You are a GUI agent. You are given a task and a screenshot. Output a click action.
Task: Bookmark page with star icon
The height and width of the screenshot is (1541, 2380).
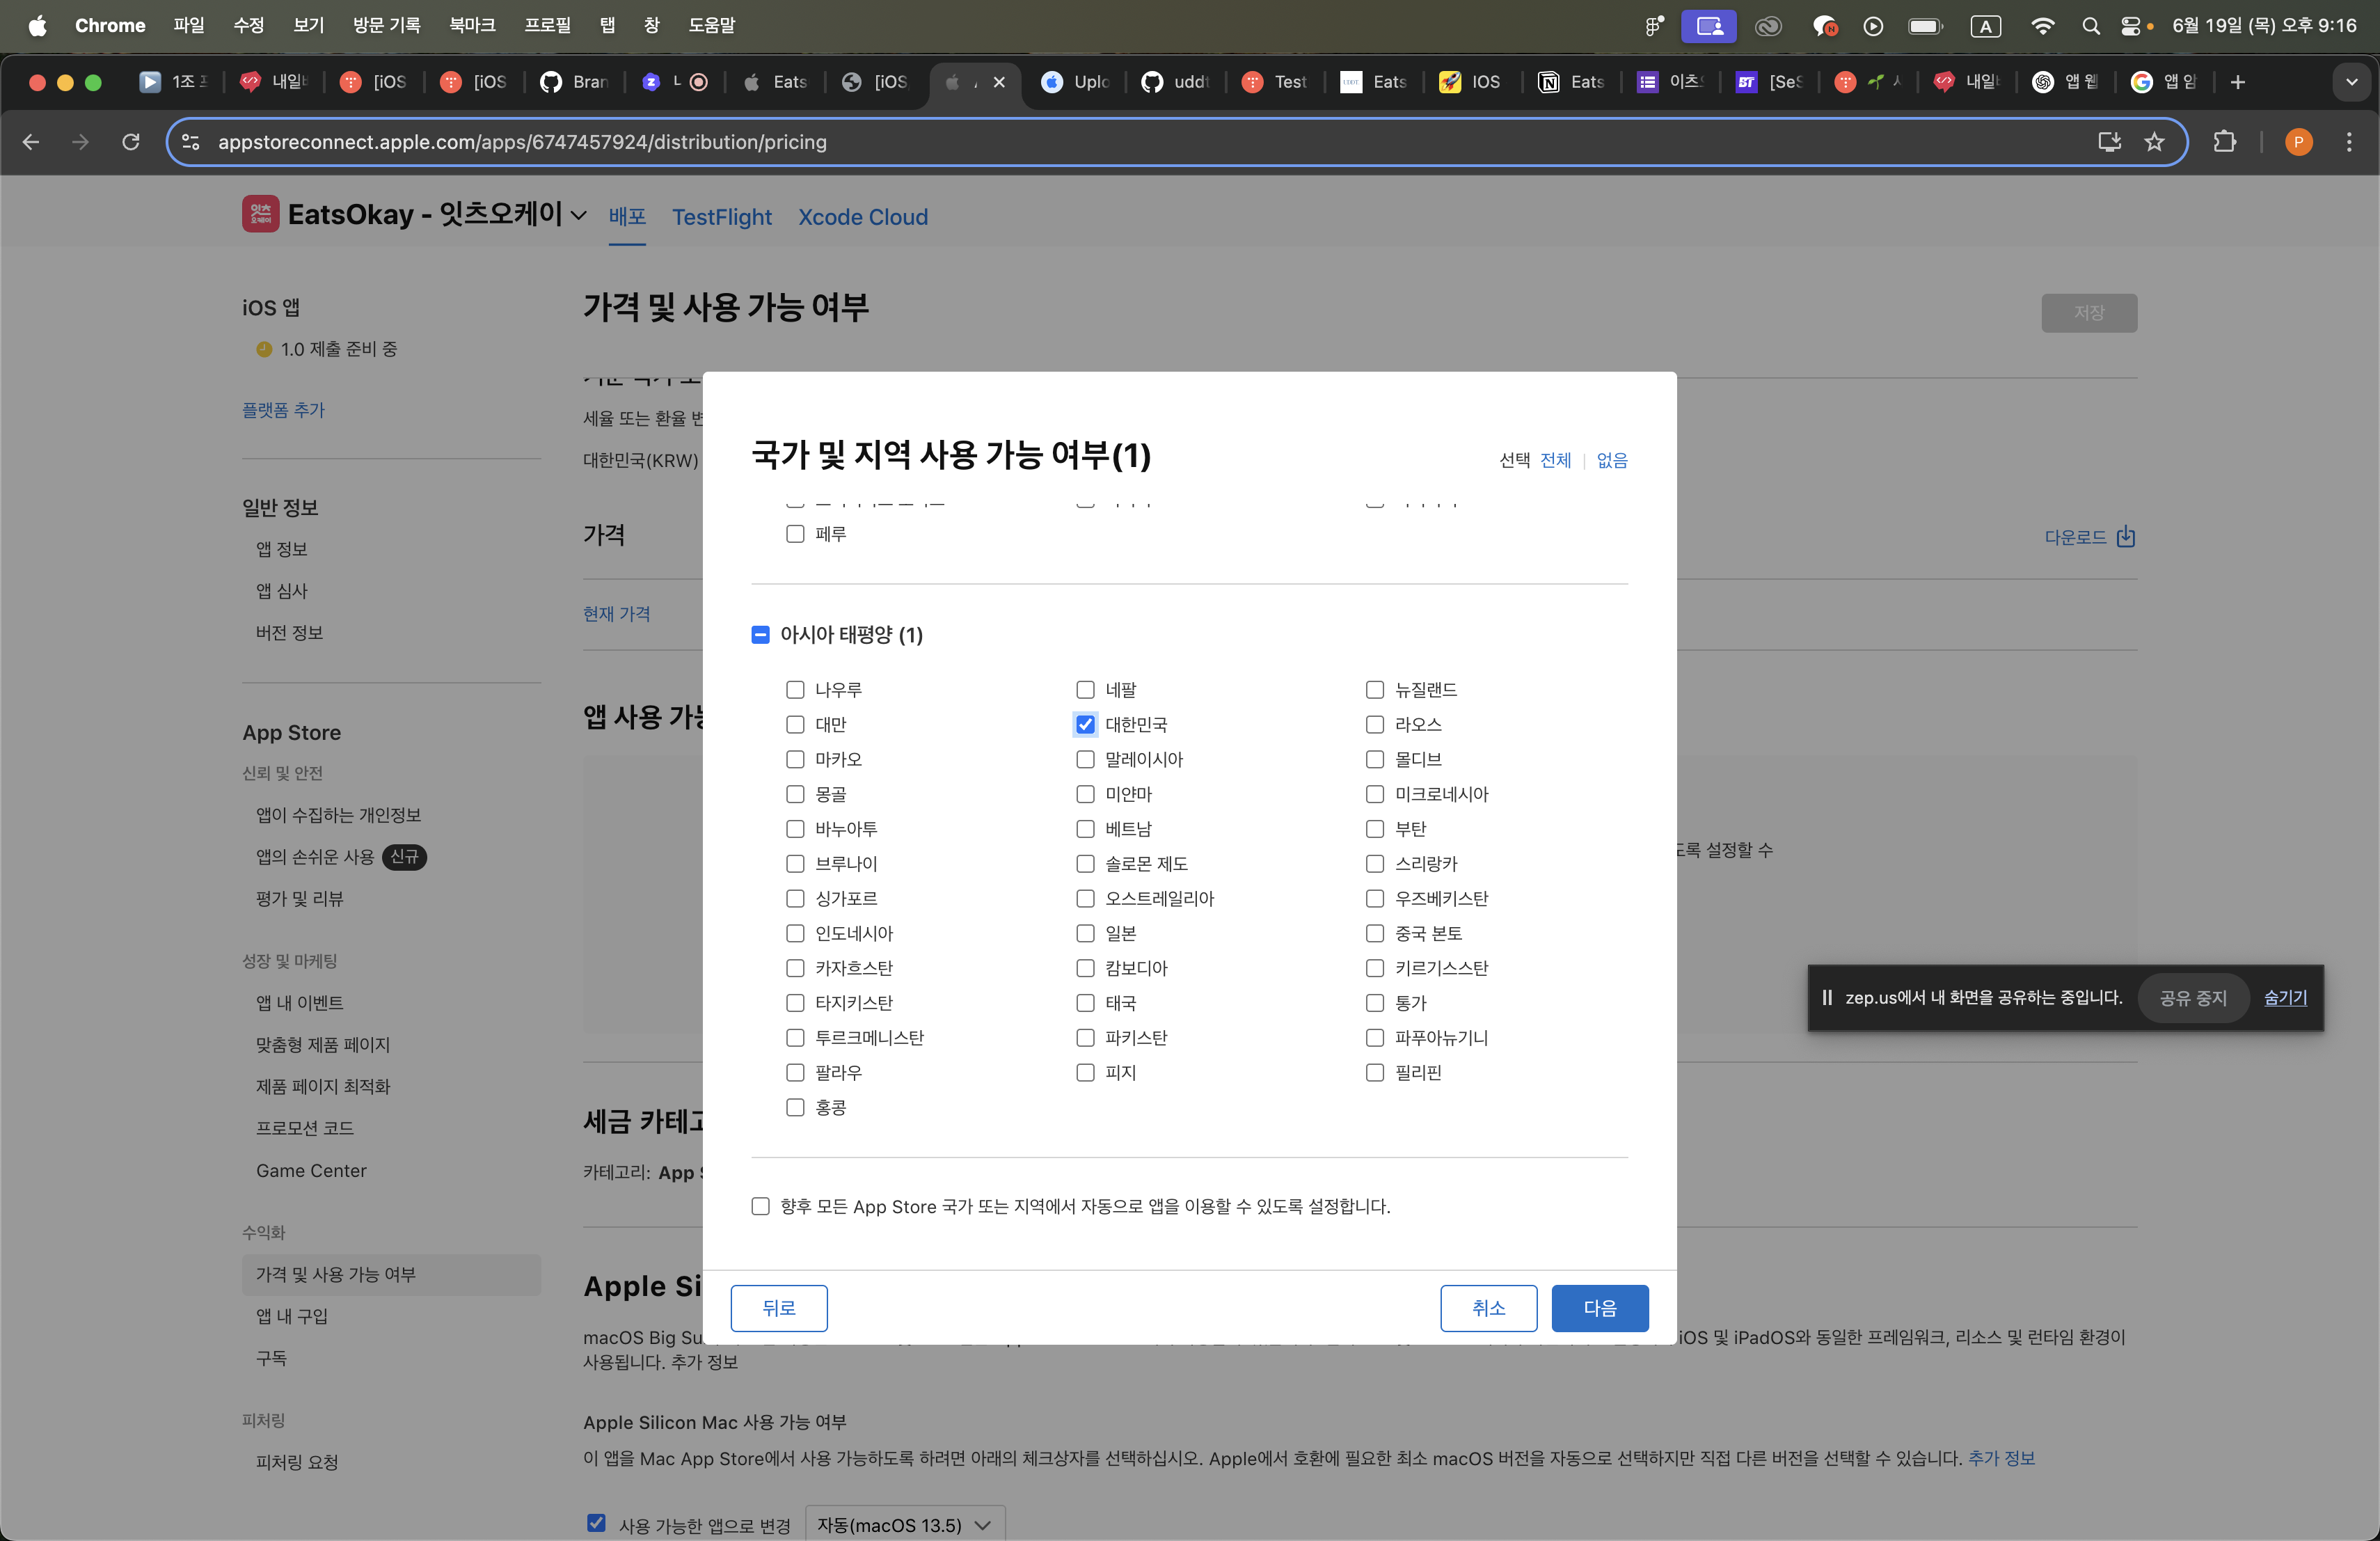[x=2154, y=142]
